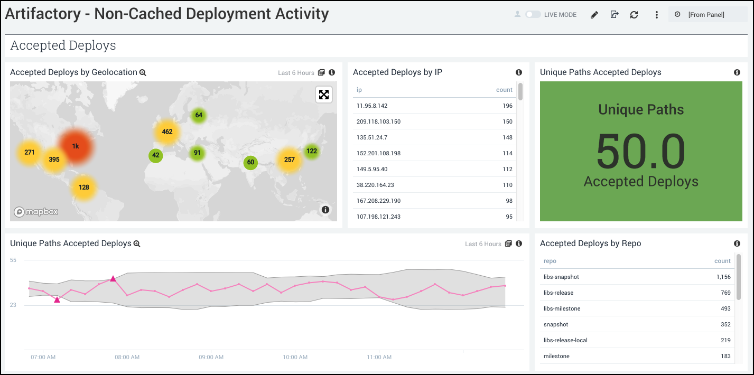Click the Mapbox logo link
754x375 pixels.
(36, 212)
